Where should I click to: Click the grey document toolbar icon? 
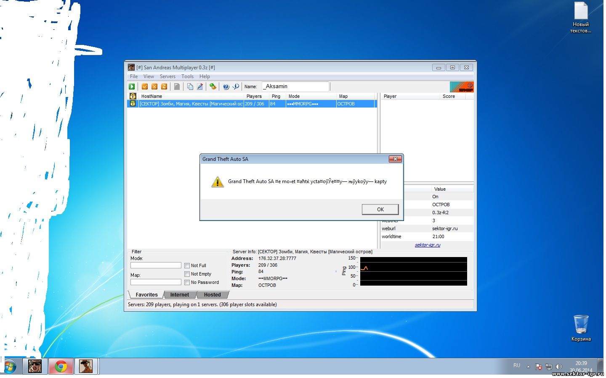click(x=177, y=87)
